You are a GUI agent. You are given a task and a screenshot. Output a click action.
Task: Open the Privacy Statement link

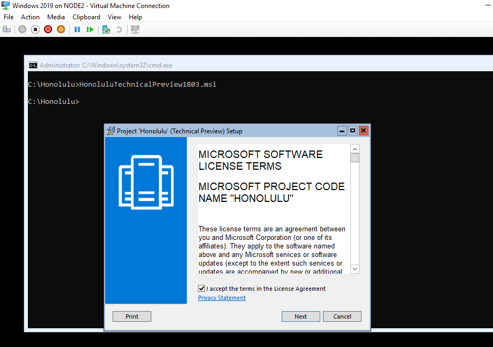pyautogui.click(x=222, y=298)
